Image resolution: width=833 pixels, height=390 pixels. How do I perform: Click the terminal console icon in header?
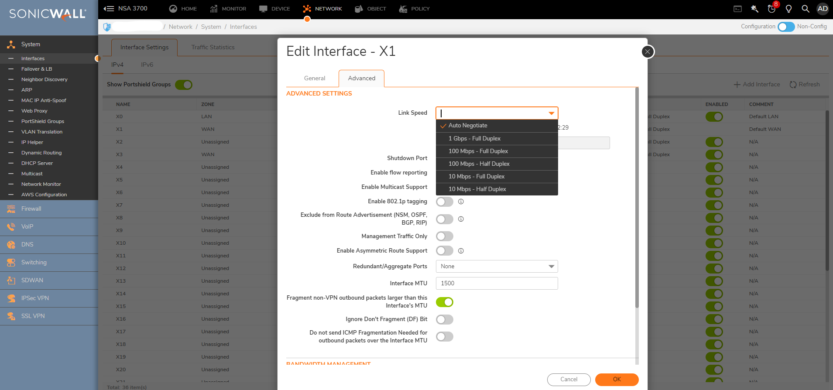pos(737,9)
